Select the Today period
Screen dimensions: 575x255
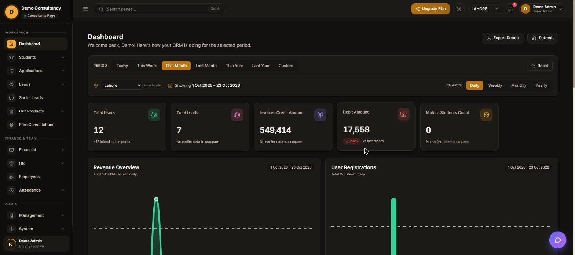click(122, 66)
